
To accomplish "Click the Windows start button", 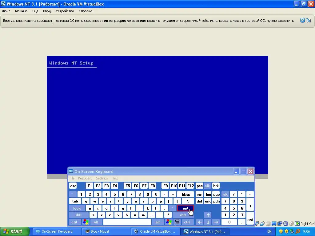I will 14,231.
